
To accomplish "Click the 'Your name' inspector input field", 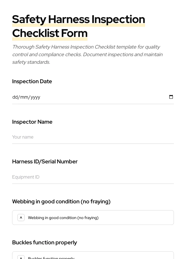I will 93,137.
